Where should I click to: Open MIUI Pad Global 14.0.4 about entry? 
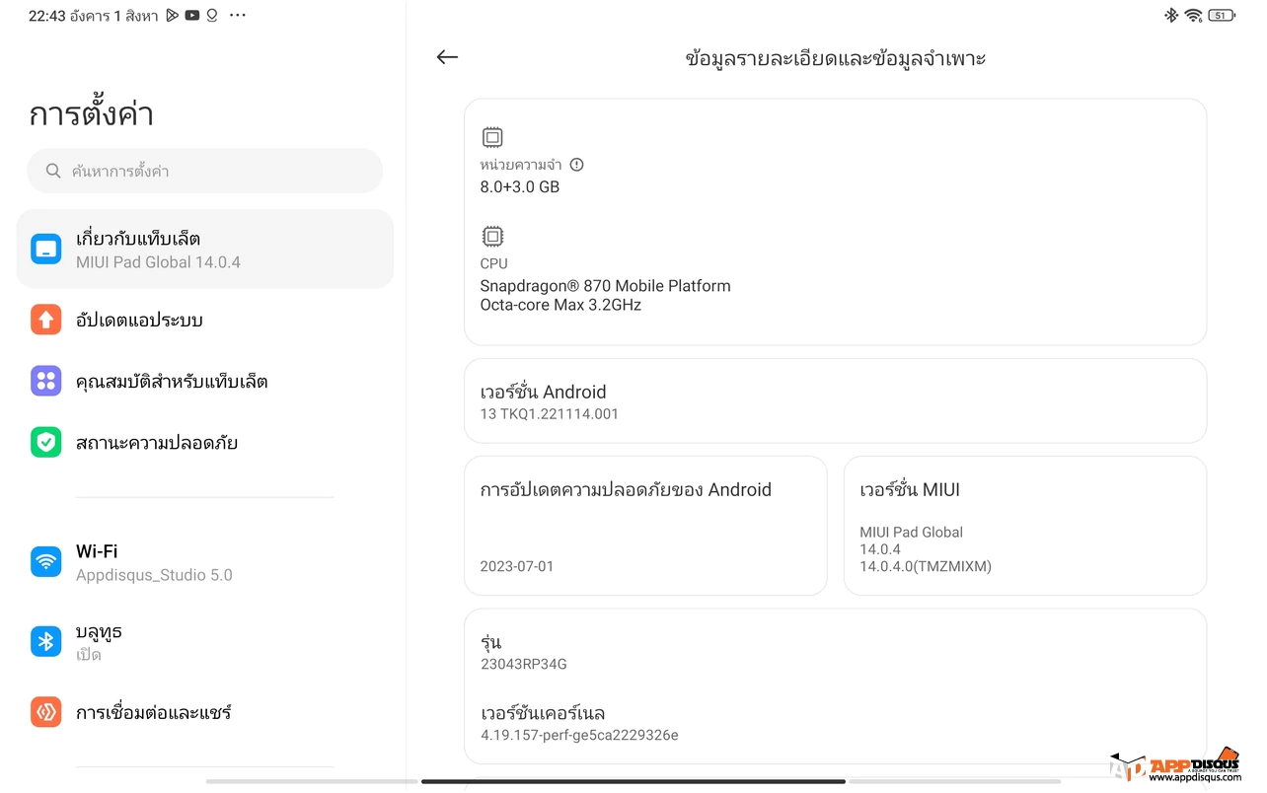coord(205,249)
